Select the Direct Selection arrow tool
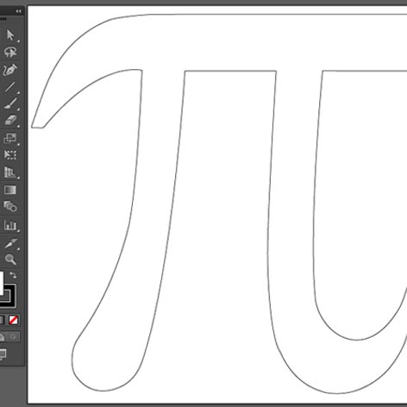 click(x=10, y=35)
